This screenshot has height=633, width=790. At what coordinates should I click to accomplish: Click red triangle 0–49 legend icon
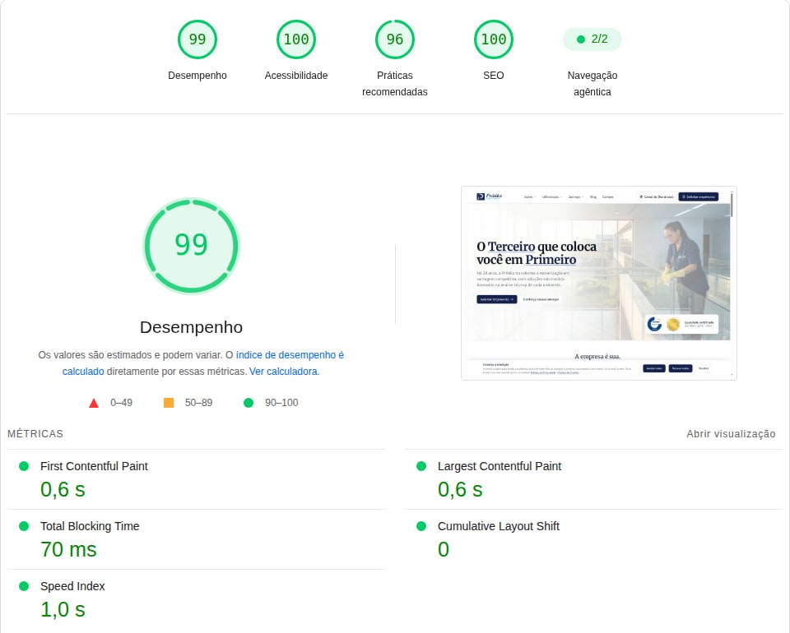tap(94, 403)
